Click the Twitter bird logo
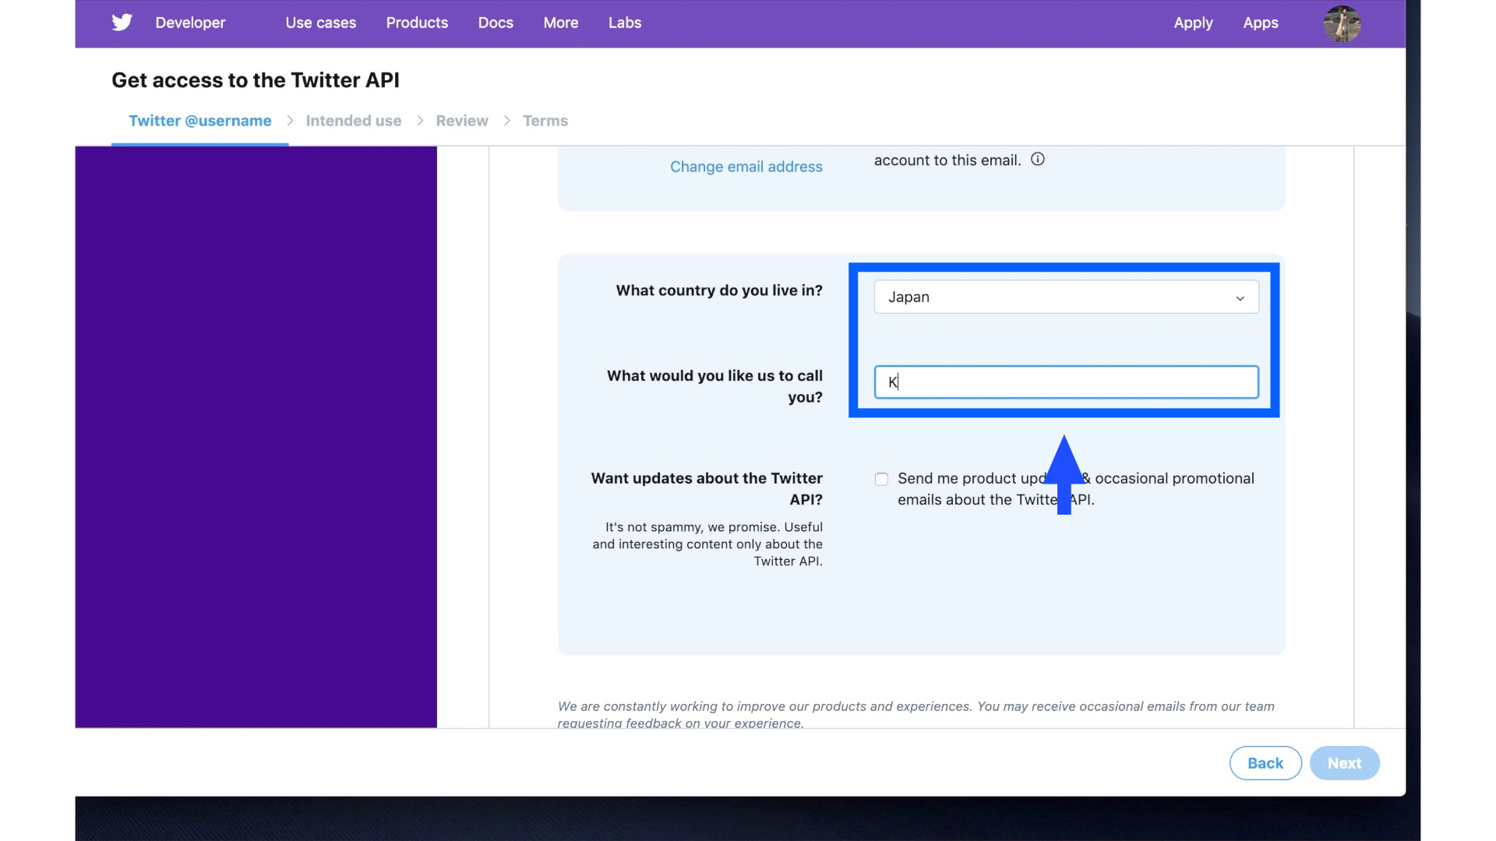The image size is (1496, 841). click(x=122, y=23)
